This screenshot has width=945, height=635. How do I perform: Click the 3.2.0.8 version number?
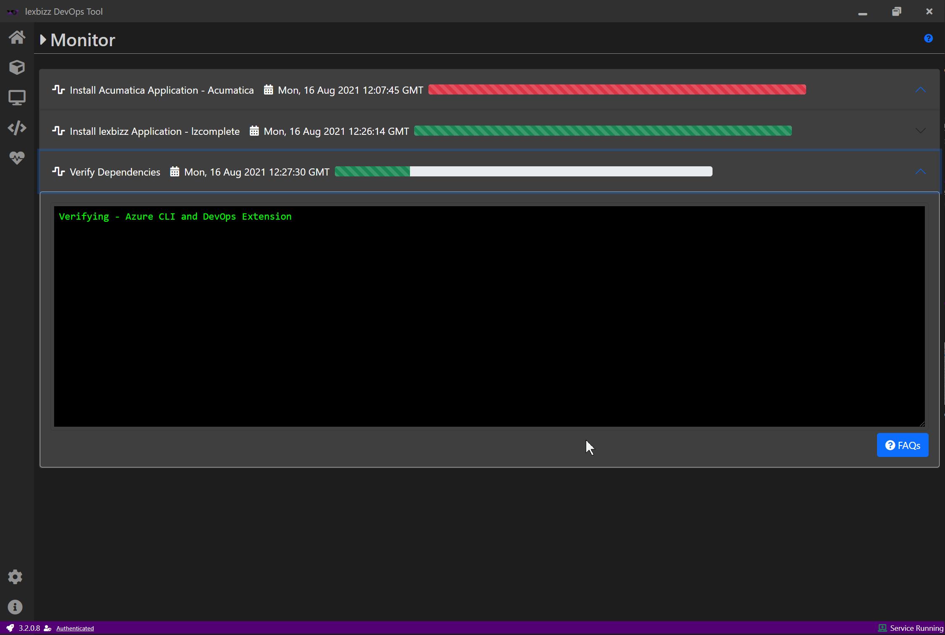tap(29, 628)
